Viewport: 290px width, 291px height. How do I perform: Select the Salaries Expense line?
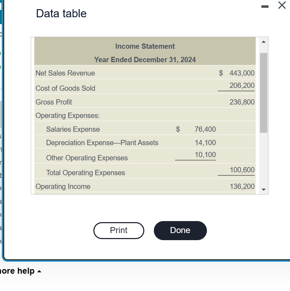tap(73, 129)
